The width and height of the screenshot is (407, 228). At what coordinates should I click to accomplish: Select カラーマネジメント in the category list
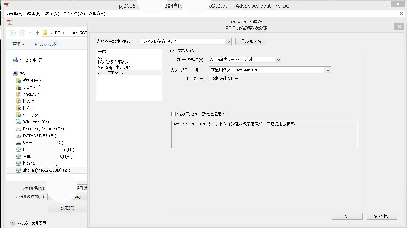pos(129,73)
